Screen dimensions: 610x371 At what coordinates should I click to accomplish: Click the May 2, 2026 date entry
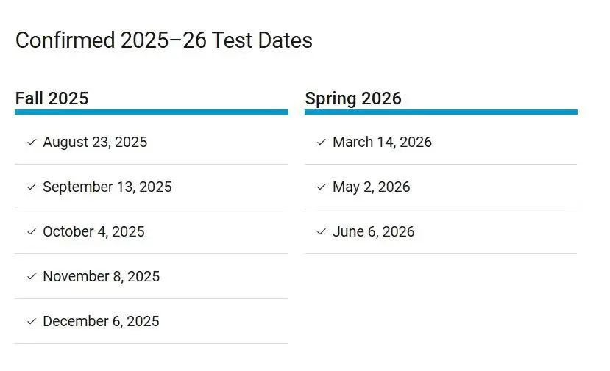click(371, 187)
